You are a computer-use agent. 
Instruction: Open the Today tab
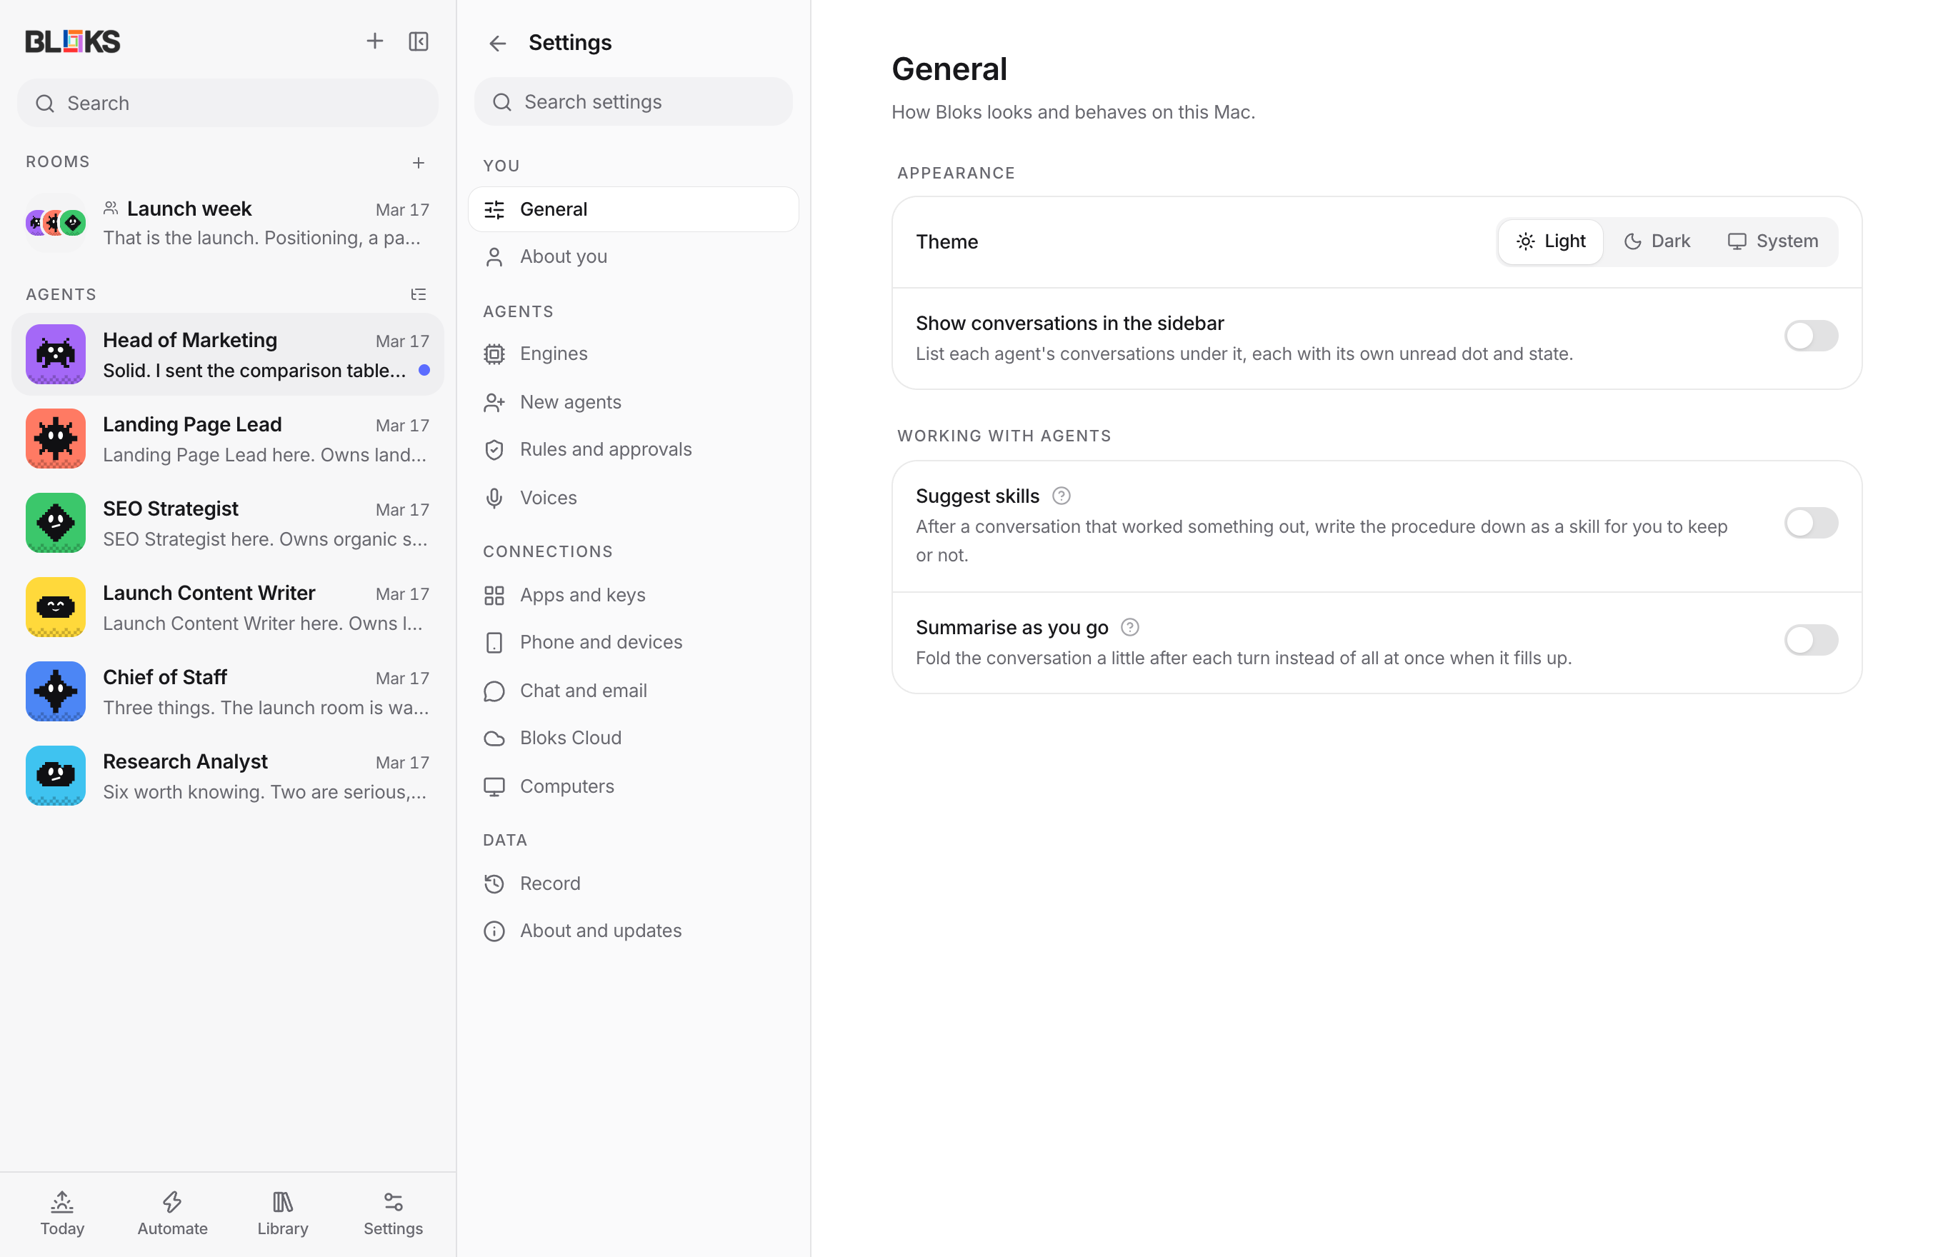tap(62, 1213)
